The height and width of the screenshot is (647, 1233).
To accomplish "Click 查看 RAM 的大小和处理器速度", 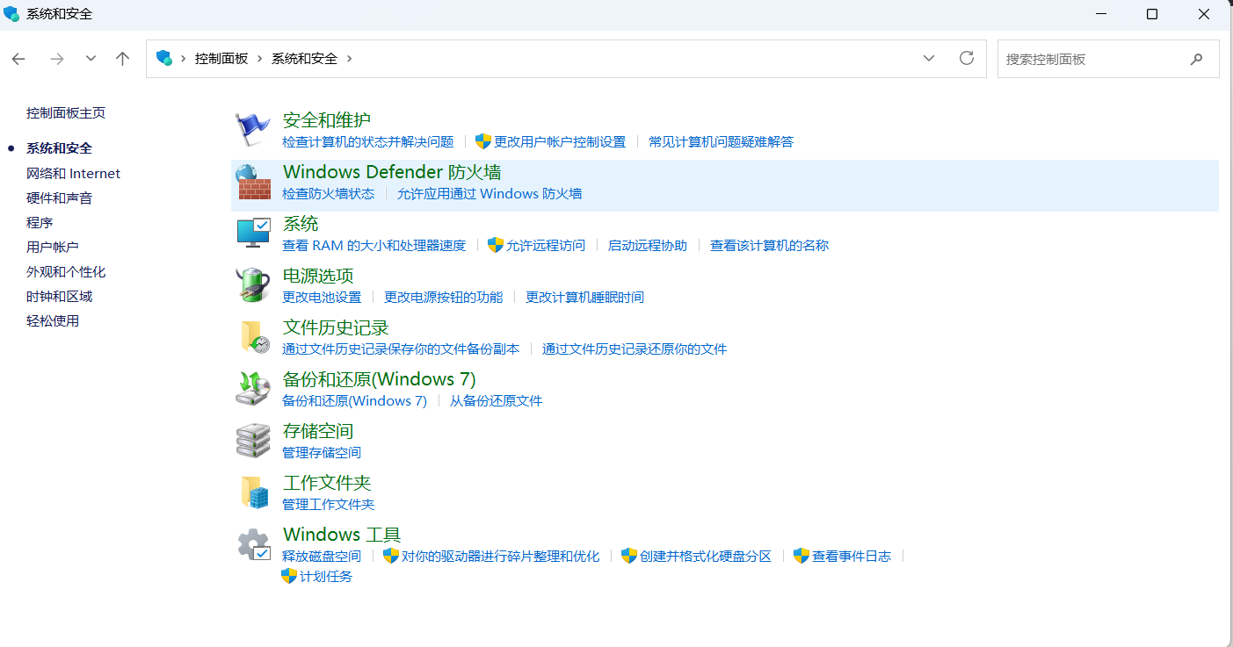I will click(374, 245).
